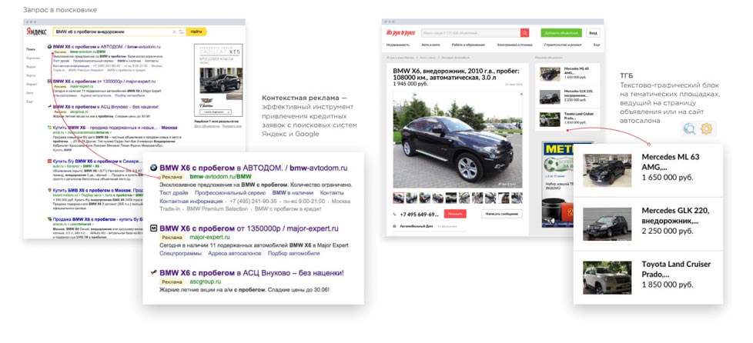Click the Из рук в руки logo
Screen dimensions: 753x343
click(400, 33)
